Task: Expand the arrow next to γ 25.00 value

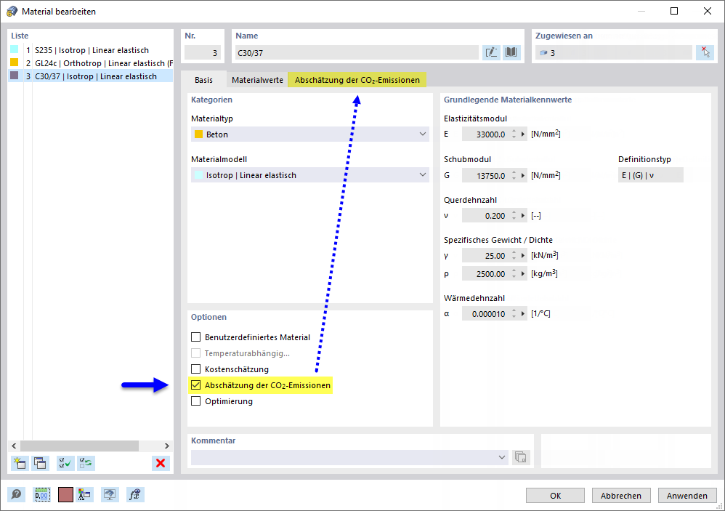Action: pyautogui.click(x=523, y=256)
